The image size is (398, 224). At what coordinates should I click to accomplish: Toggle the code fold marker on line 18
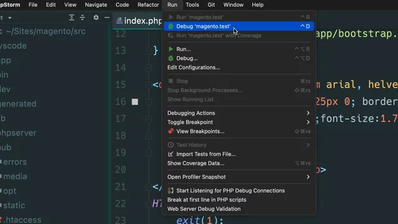tap(149, 136)
